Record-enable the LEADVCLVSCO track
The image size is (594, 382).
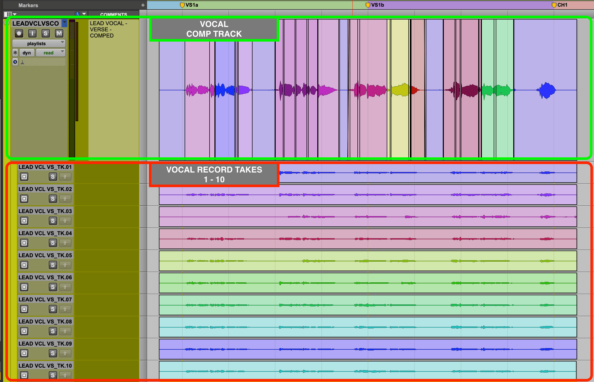(19, 33)
